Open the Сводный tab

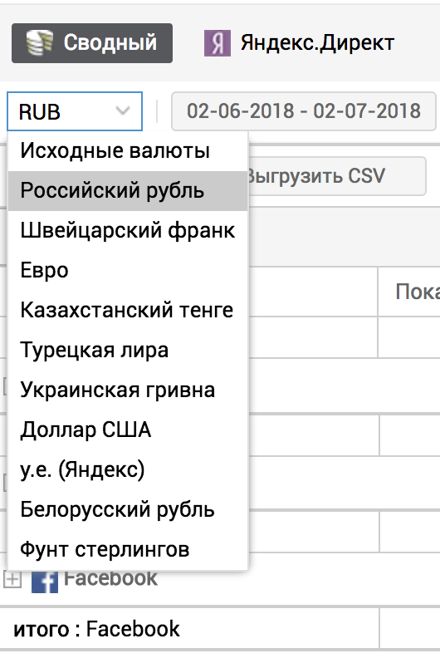(92, 43)
